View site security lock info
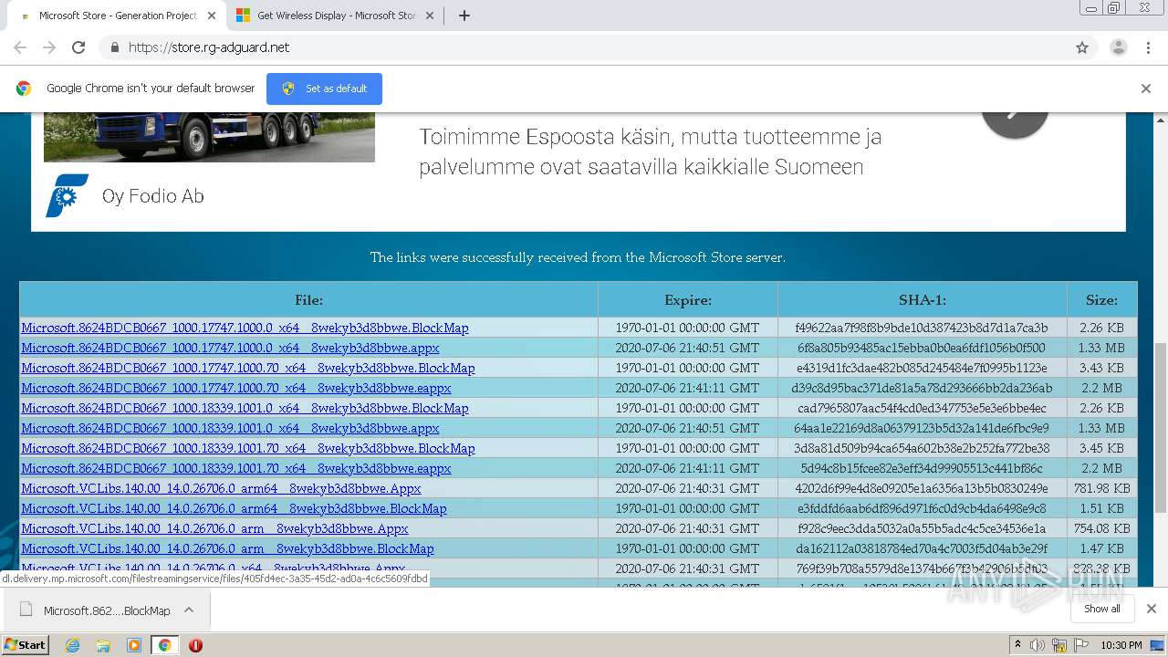 click(114, 47)
